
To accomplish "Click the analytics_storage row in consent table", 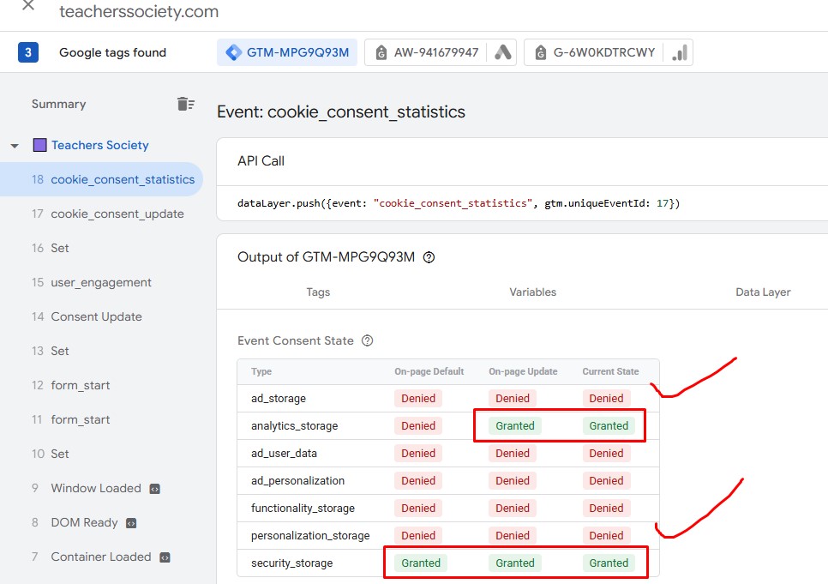I will point(294,425).
